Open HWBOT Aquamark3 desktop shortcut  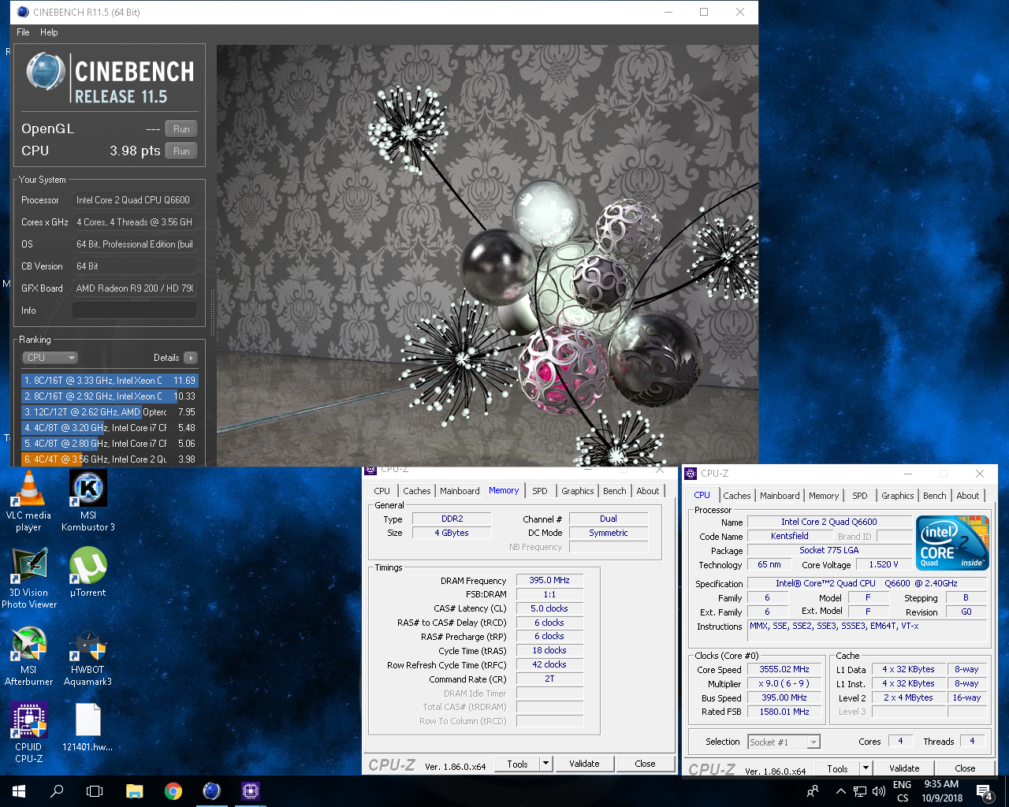(x=87, y=656)
